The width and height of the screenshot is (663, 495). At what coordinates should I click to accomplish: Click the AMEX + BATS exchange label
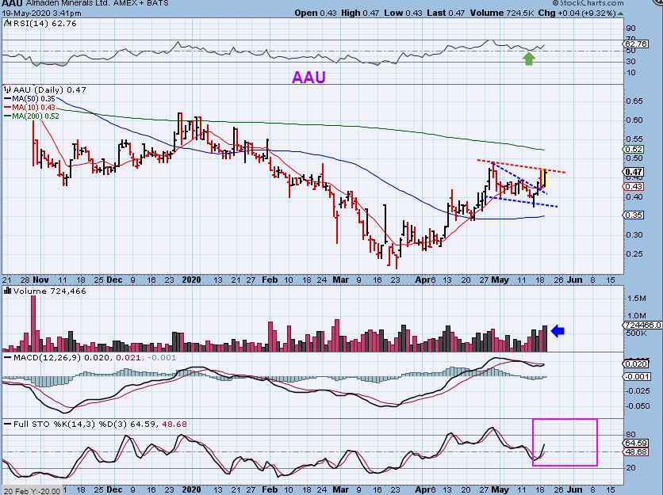point(141,3)
